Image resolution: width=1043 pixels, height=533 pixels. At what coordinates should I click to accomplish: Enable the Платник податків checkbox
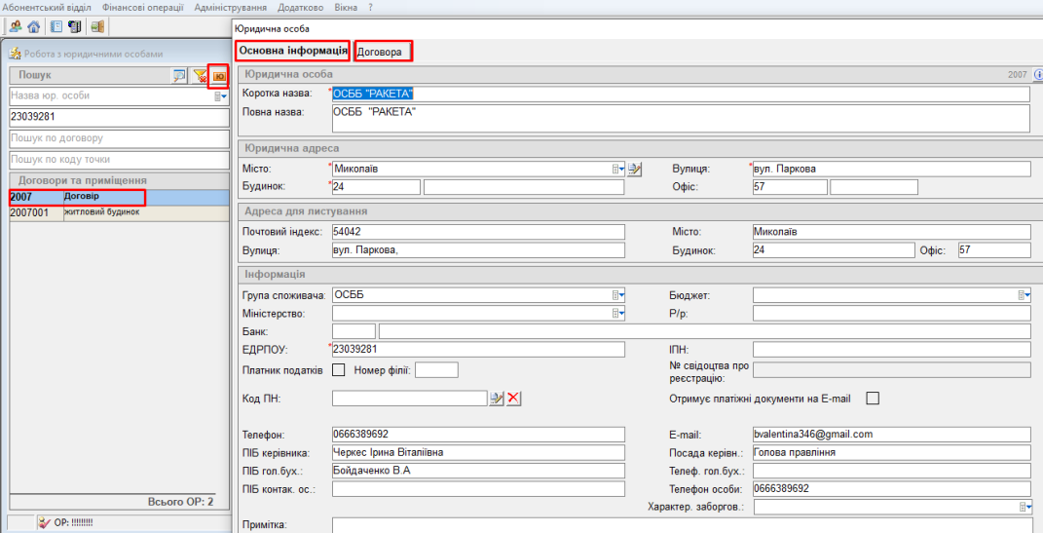pos(339,369)
